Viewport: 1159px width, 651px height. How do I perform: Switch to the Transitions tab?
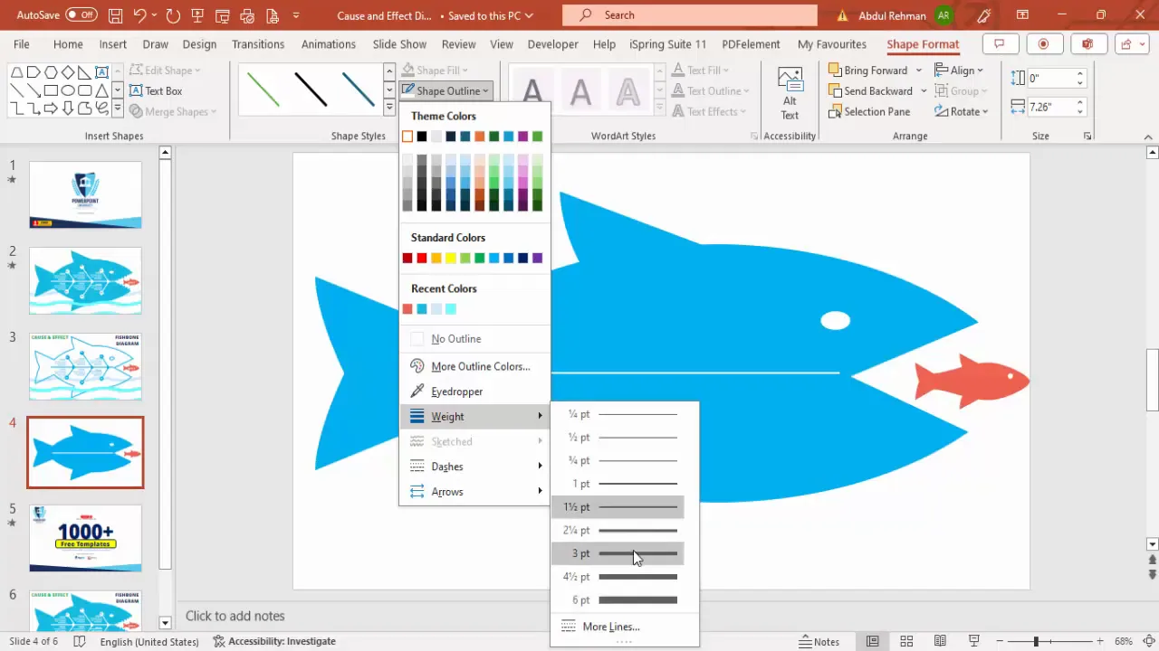[x=258, y=44]
